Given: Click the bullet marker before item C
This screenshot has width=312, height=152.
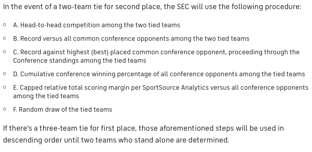Looking at the screenshot, I should coord(4,52).
